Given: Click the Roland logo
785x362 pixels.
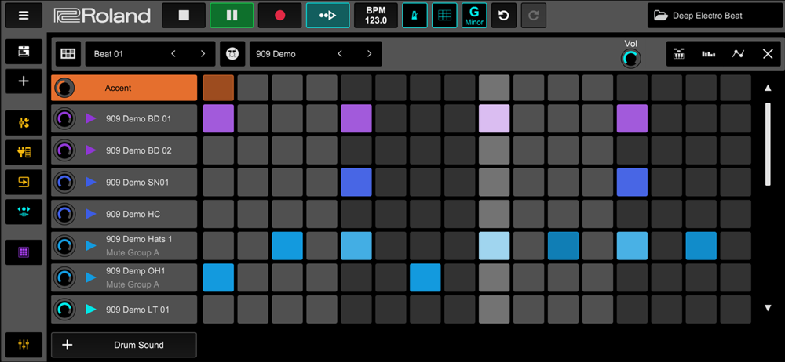Looking at the screenshot, I should 102,16.
